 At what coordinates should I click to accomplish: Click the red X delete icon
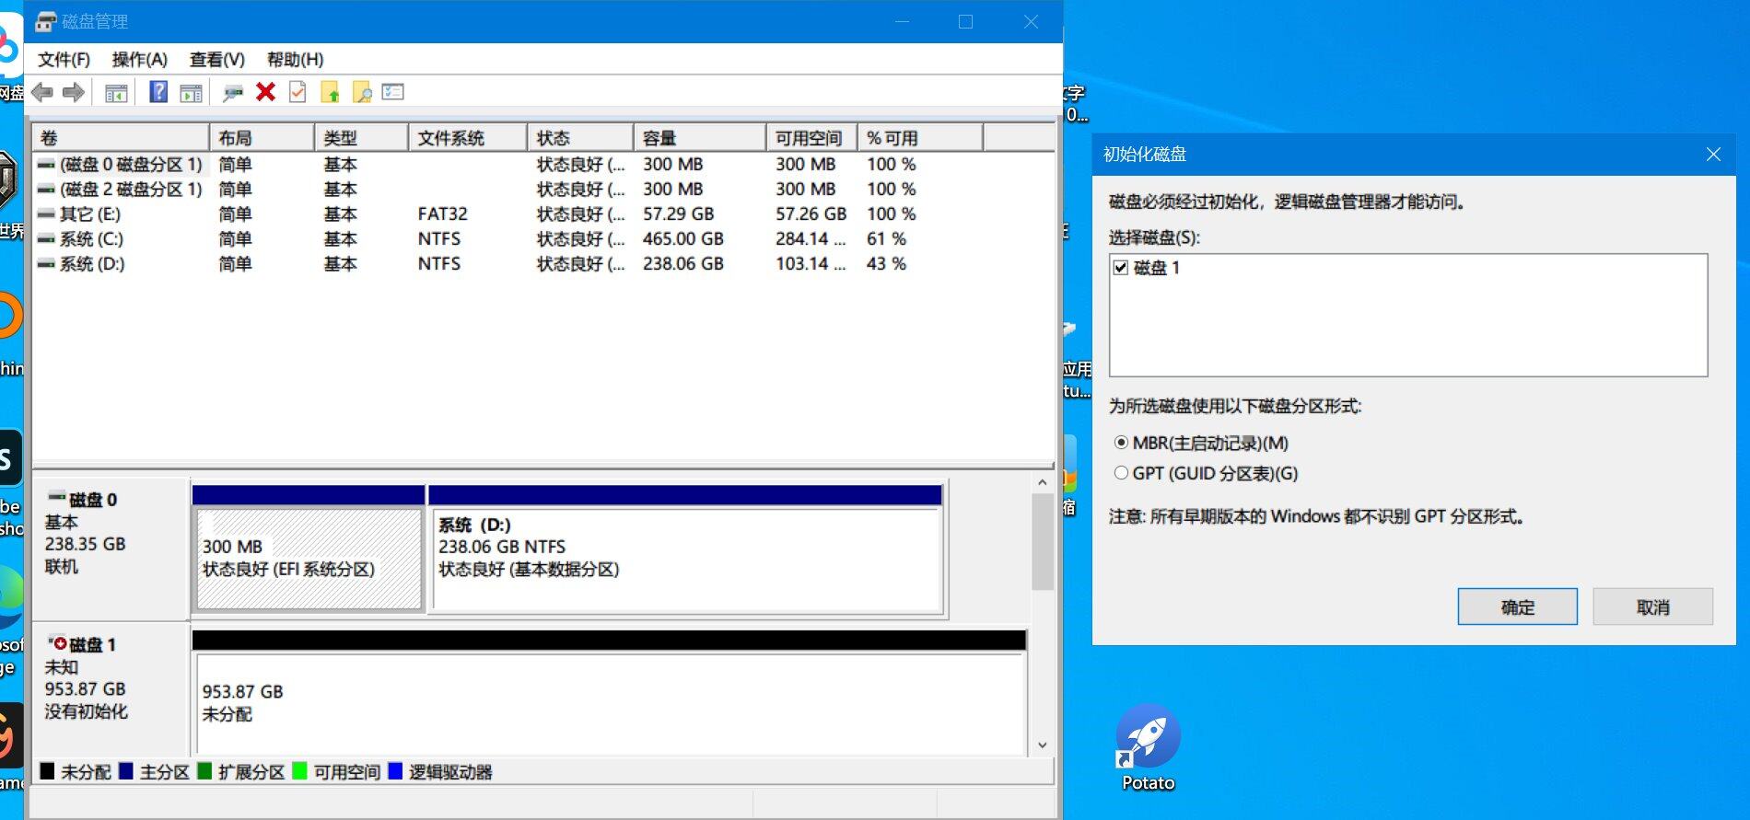click(265, 92)
